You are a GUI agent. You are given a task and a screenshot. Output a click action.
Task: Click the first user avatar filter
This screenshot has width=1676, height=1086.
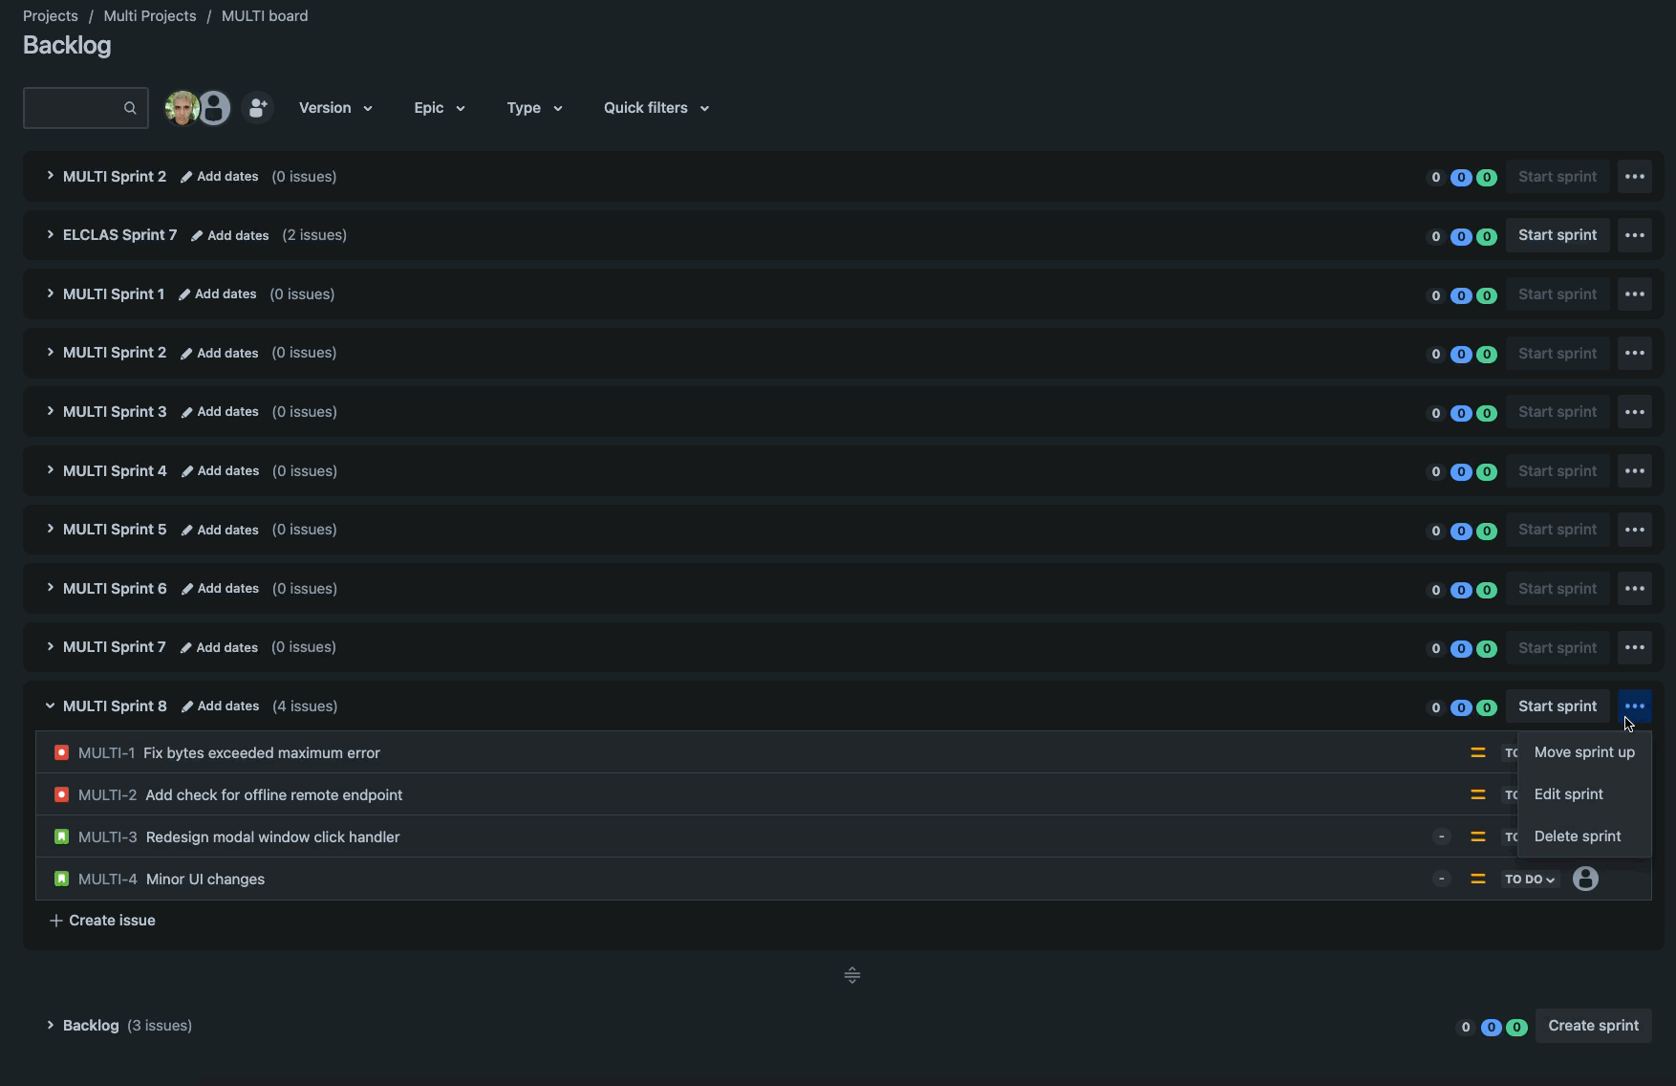pos(181,108)
